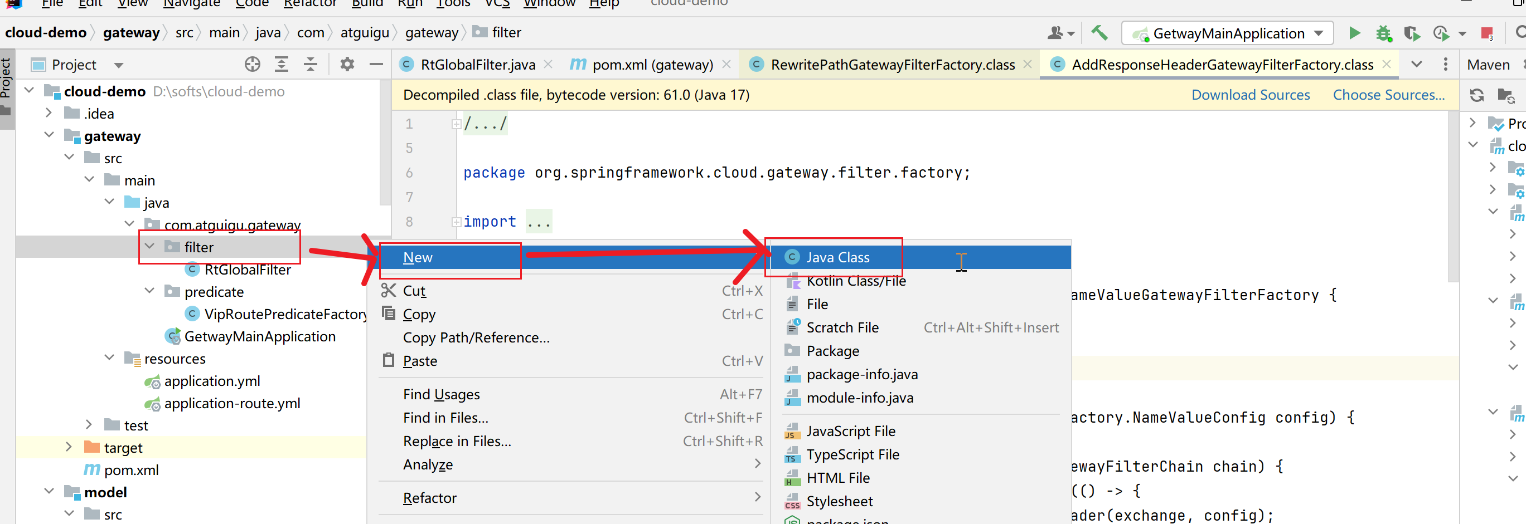The image size is (1526, 524).
Task: Create a new HTML File
Action: click(921, 478)
